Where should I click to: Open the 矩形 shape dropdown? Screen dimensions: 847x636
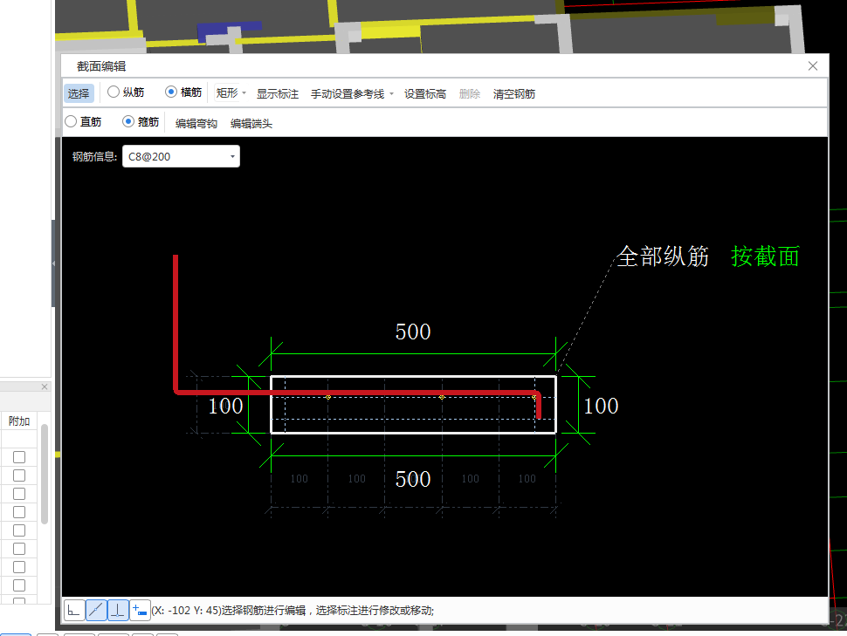[x=231, y=93]
